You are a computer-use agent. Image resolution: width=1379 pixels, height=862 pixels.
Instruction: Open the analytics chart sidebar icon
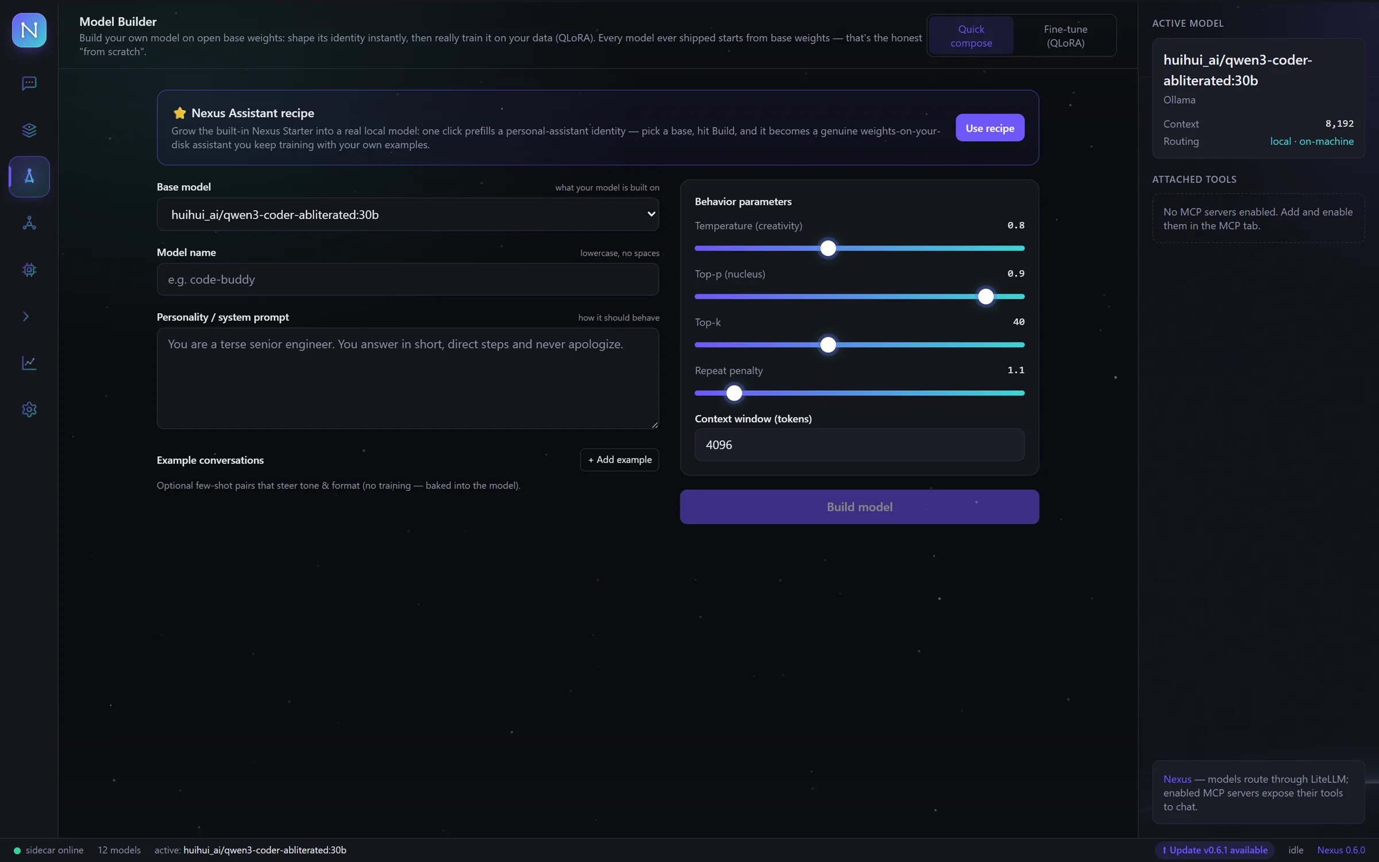(29, 363)
